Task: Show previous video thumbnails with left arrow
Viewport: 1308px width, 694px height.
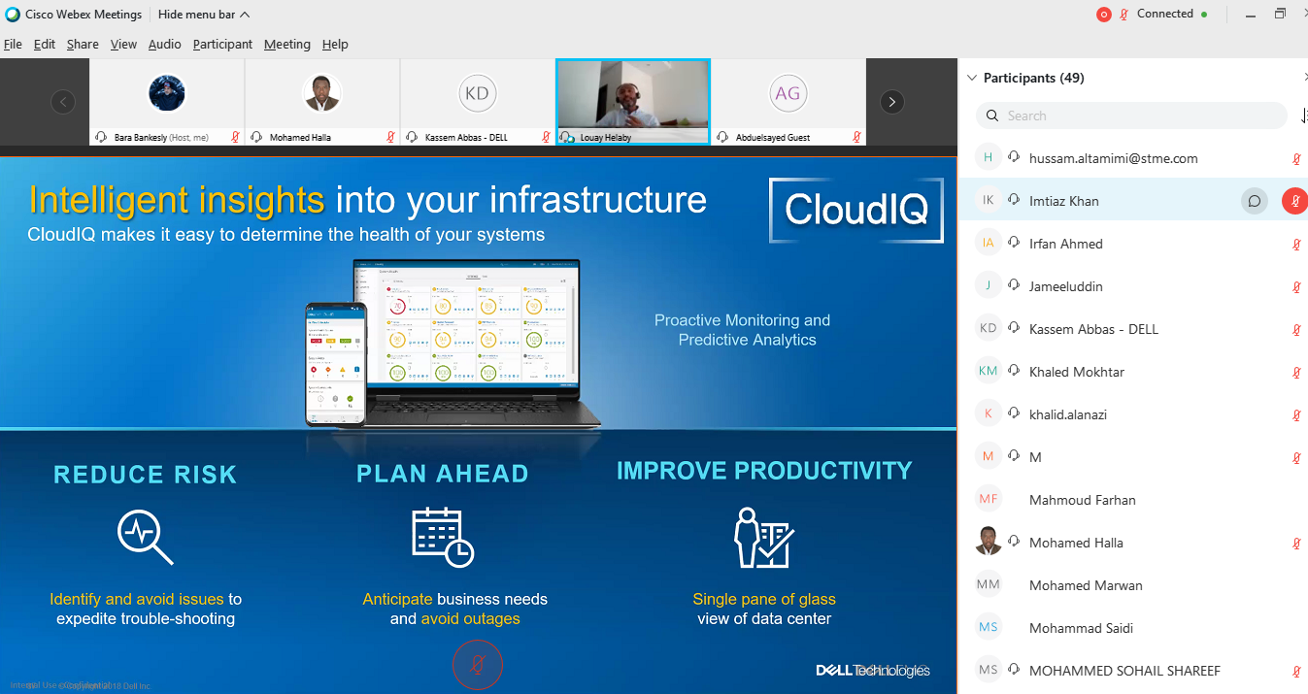Action: click(x=63, y=102)
